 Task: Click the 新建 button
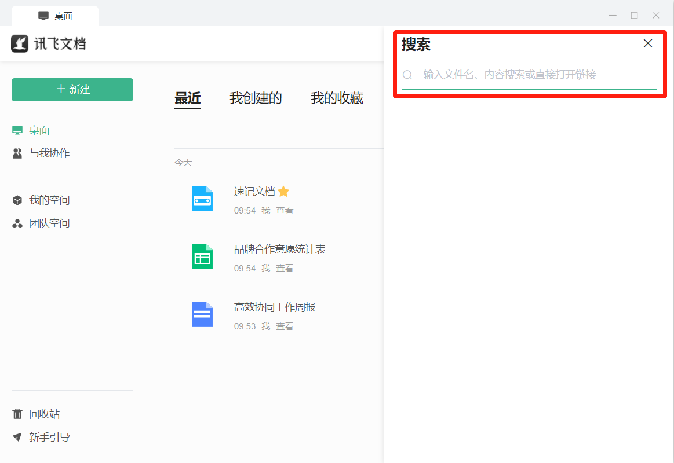point(72,90)
